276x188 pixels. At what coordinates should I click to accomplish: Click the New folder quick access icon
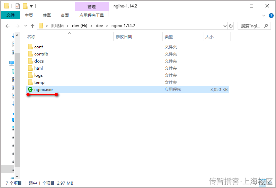(x=25, y=6)
